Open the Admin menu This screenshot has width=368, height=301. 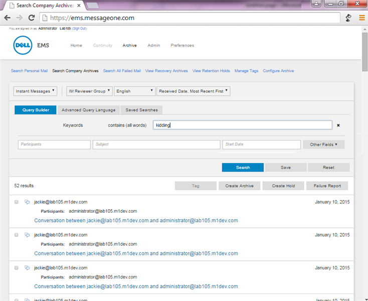(154, 45)
